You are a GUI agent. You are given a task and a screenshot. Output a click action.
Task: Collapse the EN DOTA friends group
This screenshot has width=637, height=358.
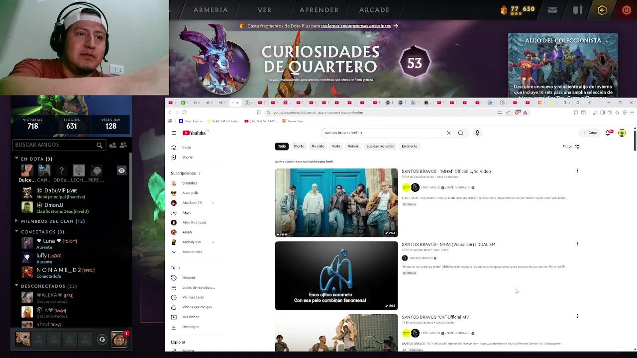tap(16, 159)
